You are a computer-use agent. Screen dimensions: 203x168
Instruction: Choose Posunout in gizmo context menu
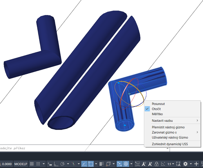tap(158, 104)
